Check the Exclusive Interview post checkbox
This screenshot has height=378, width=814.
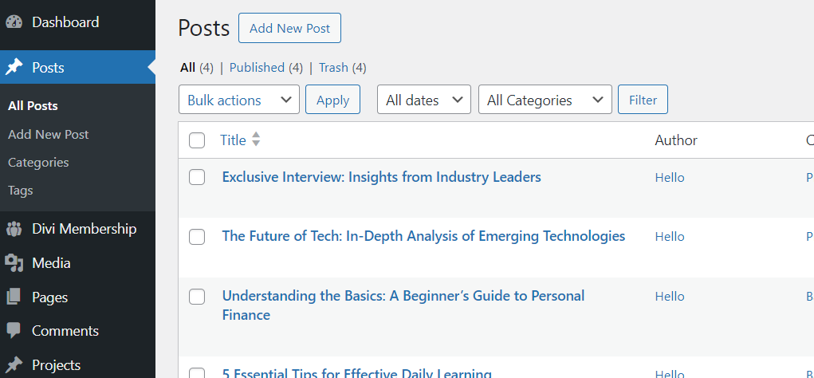point(197,178)
